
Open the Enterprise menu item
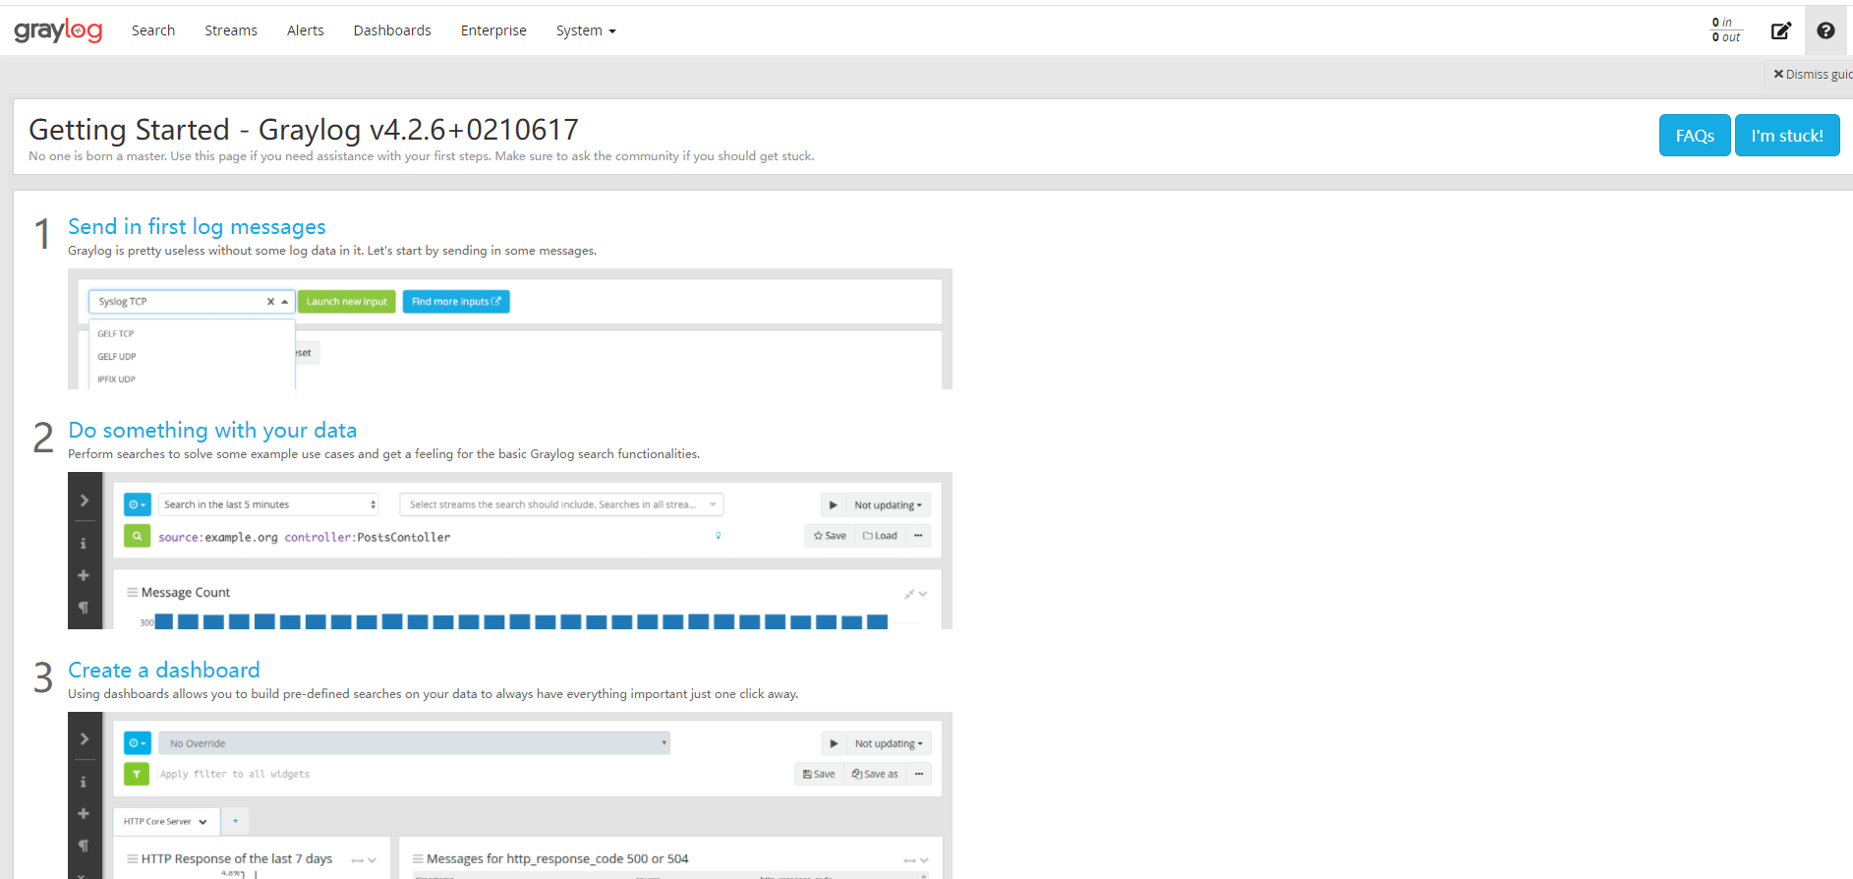coord(493,30)
